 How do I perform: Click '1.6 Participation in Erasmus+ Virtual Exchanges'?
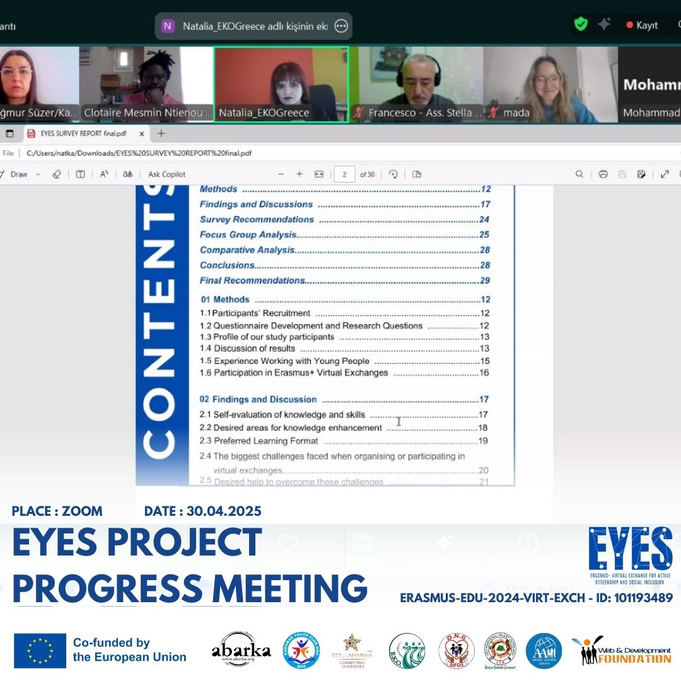point(345,373)
